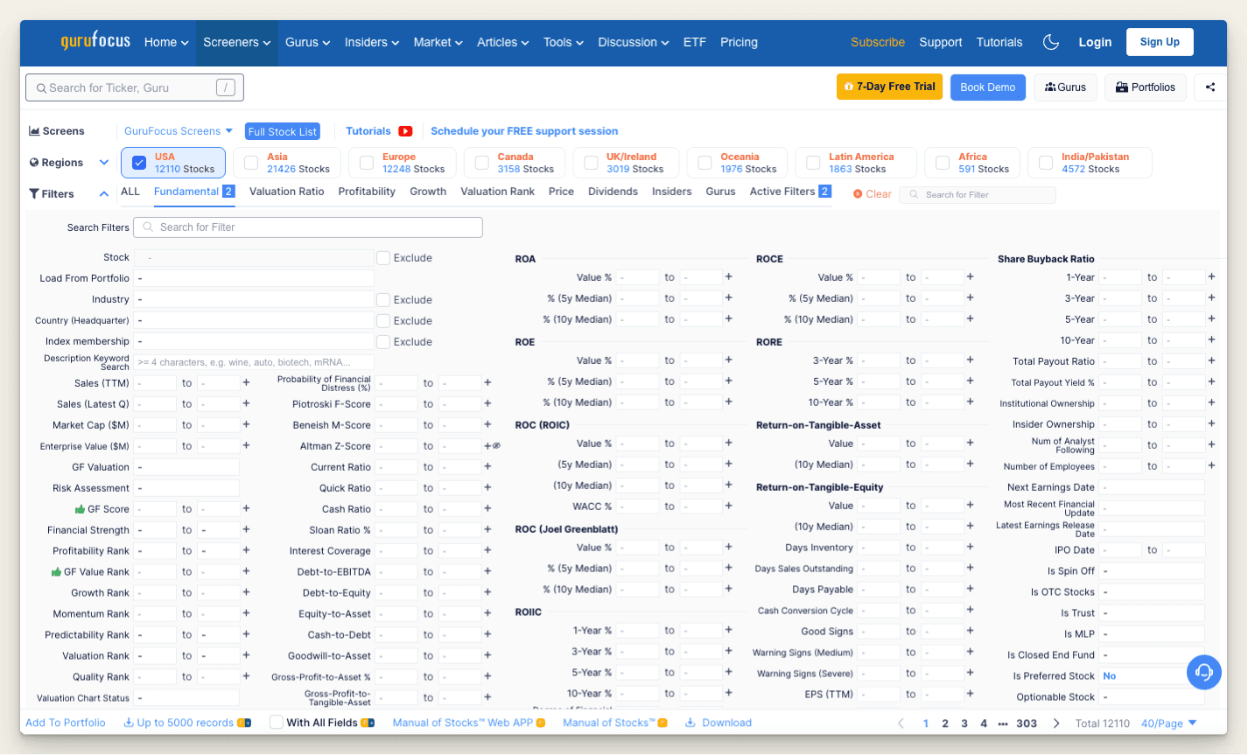This screenshot has height=755, width=1248.
Task: Open the support chat headset icon
Action: 1204,672
